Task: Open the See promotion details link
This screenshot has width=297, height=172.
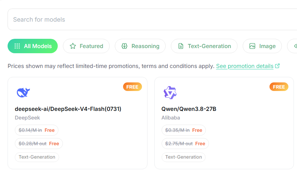Action: click(x=245, y=66)
